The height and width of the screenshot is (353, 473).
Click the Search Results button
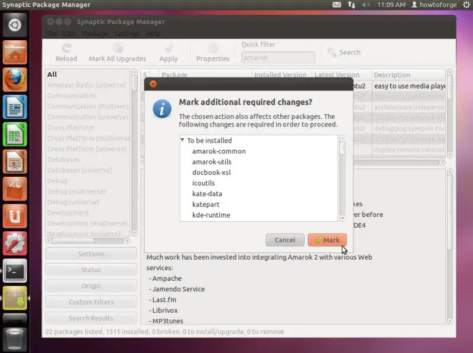(91, 318)
